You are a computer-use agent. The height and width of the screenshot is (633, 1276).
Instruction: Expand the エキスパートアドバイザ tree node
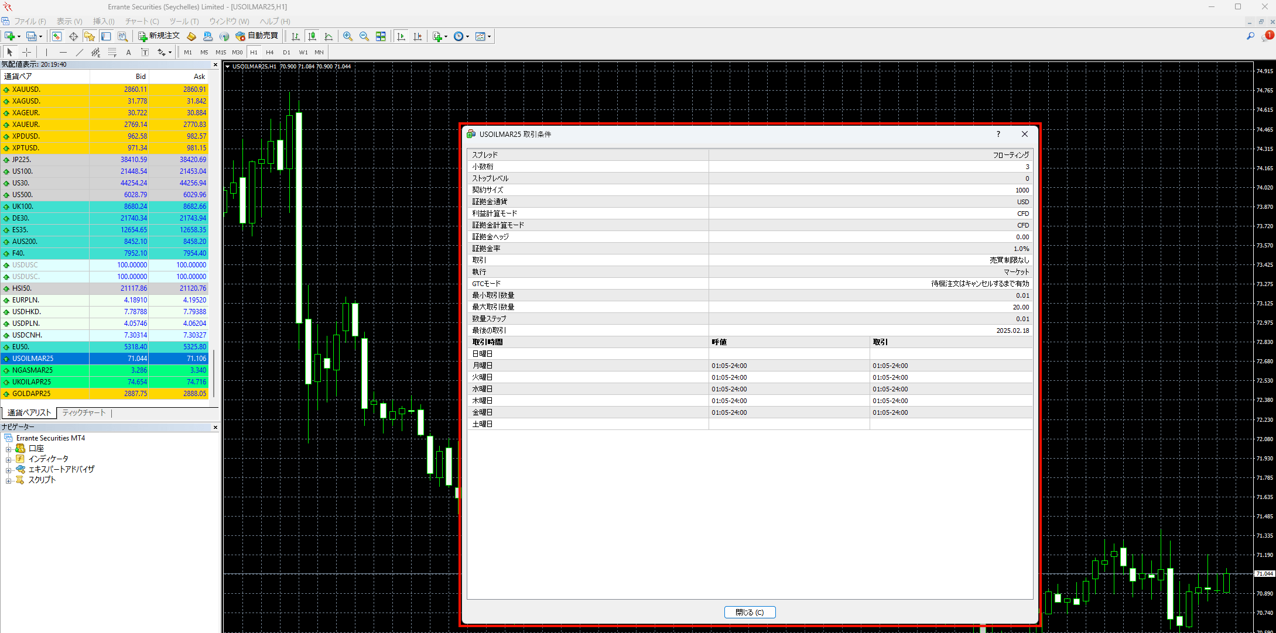click(x=8, y=470)
